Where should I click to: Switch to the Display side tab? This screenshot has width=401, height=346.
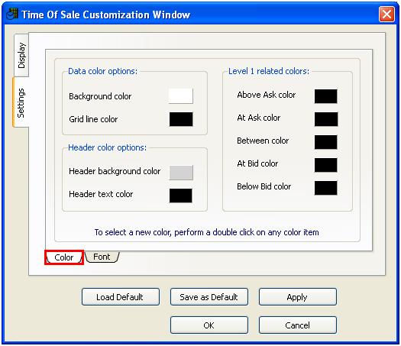(21, 55)
